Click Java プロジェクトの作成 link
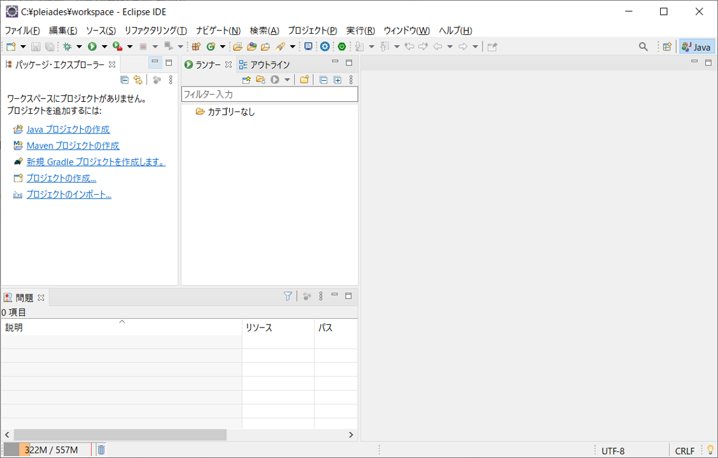 (x=68, y=130)
